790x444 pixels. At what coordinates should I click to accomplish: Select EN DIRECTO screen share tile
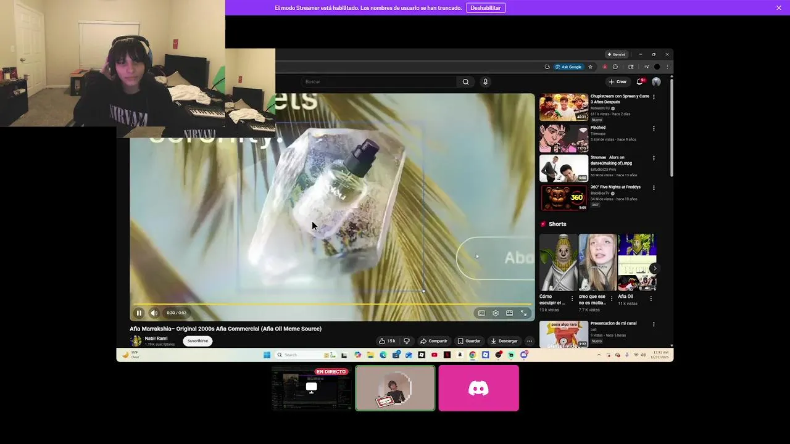[x=312, y=388]
